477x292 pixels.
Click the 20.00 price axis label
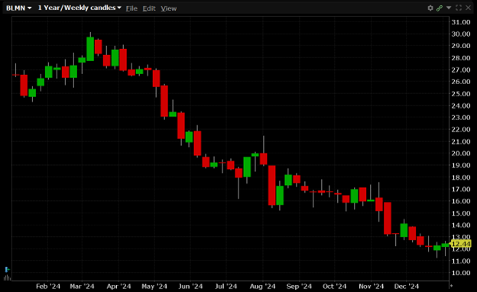pos(461,154)
